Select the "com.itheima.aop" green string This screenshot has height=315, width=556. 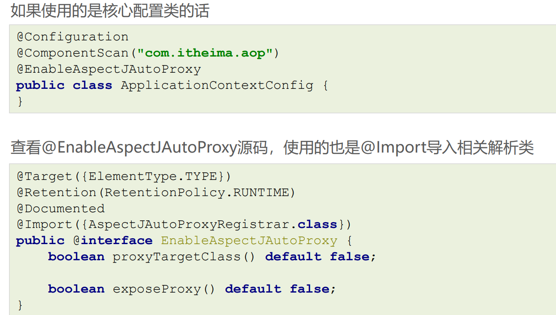coord(205,53)
